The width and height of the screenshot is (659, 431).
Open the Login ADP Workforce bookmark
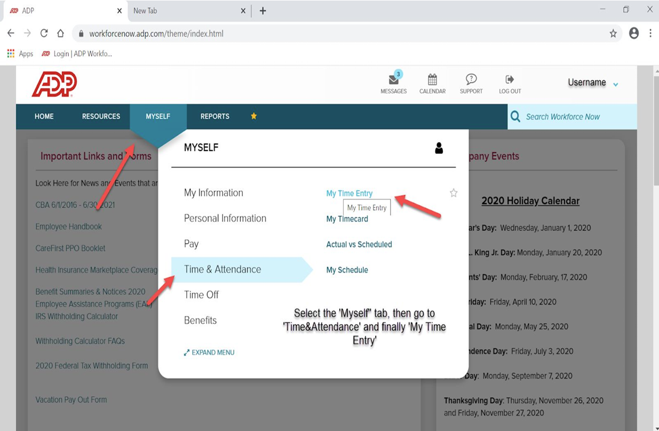(77, 53)
